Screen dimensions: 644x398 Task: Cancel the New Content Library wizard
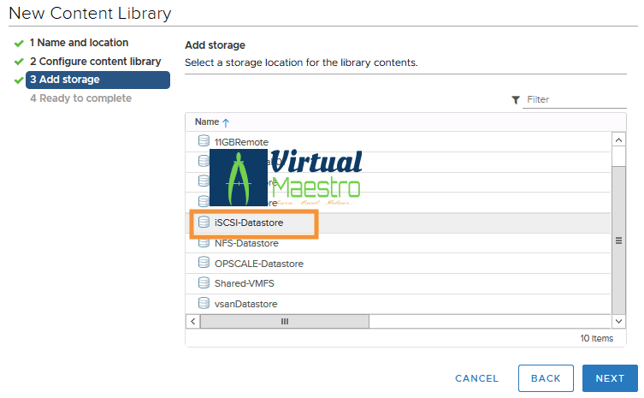[476, 378]
